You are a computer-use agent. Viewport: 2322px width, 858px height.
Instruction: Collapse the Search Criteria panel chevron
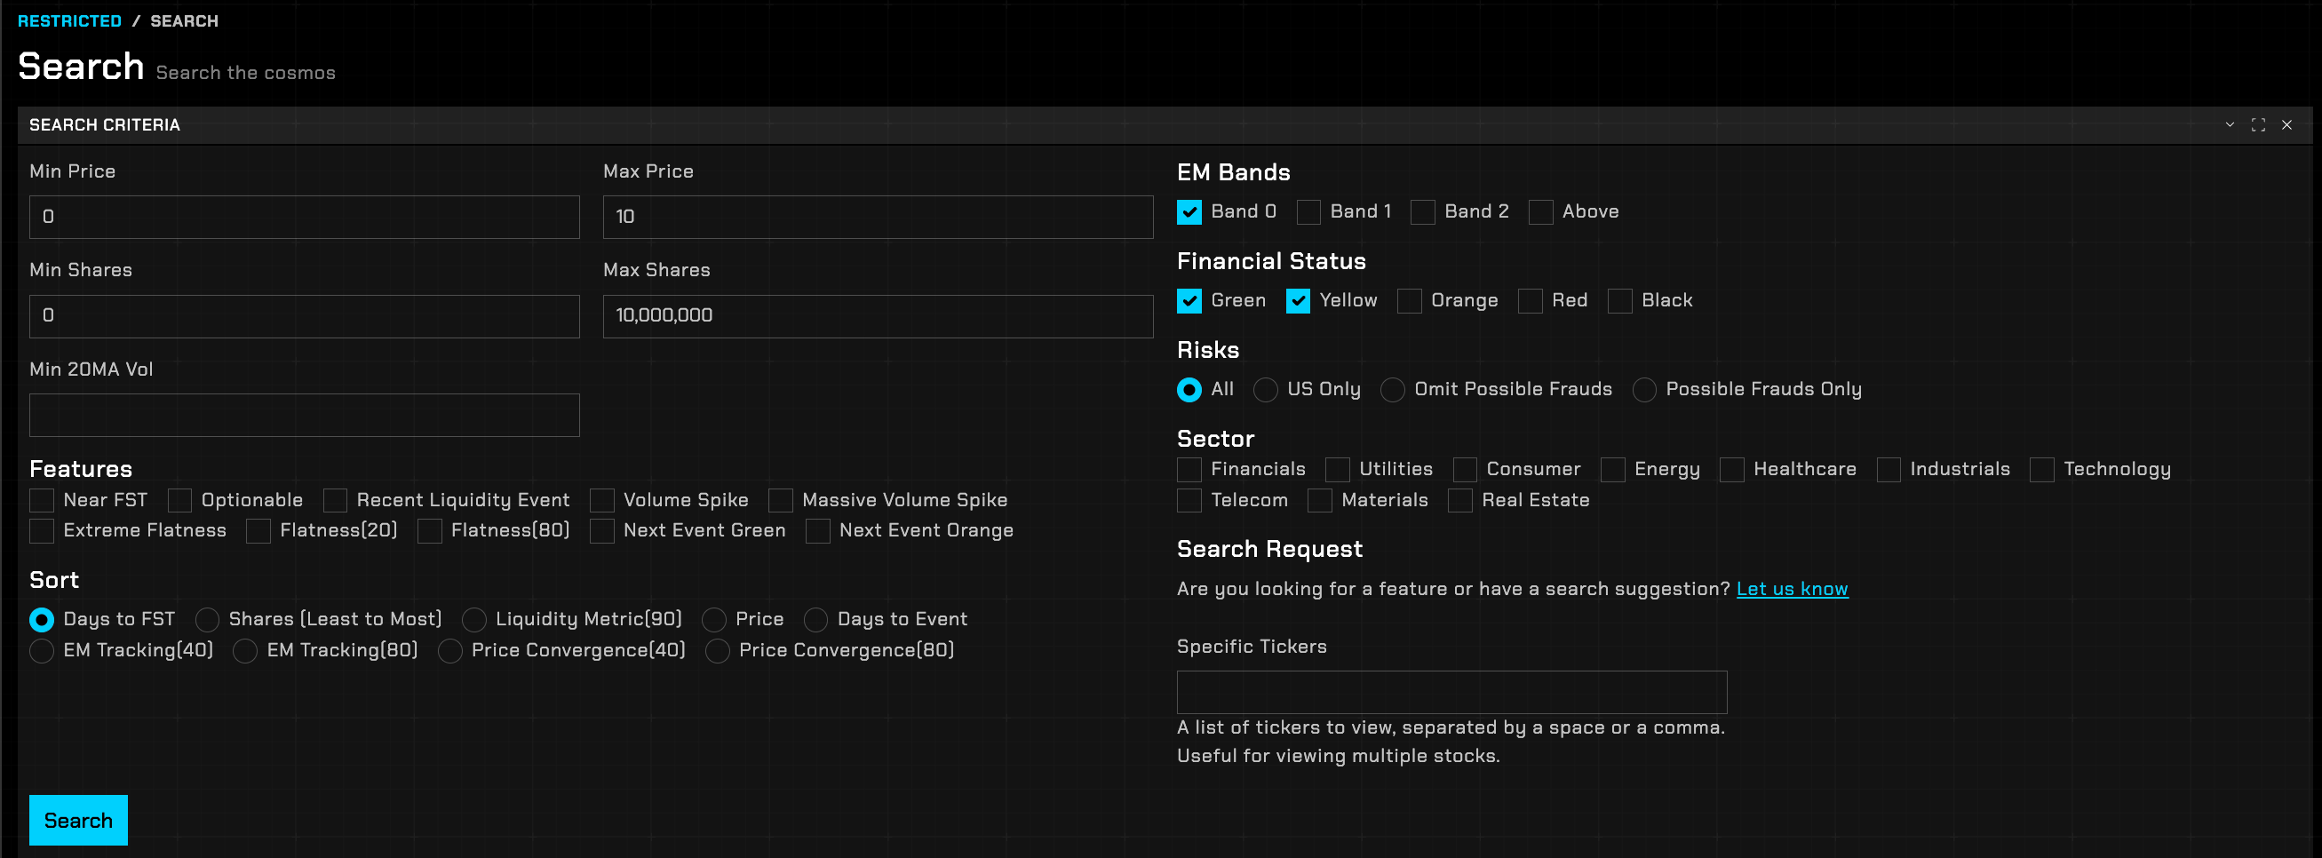pos(2229,124)
